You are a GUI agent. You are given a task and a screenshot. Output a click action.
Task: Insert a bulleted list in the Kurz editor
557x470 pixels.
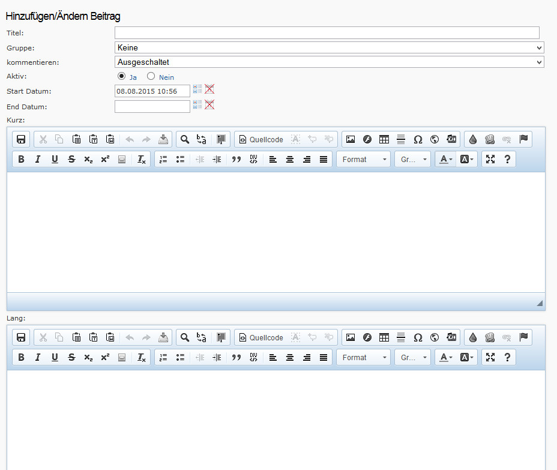[x=180, y=159]
